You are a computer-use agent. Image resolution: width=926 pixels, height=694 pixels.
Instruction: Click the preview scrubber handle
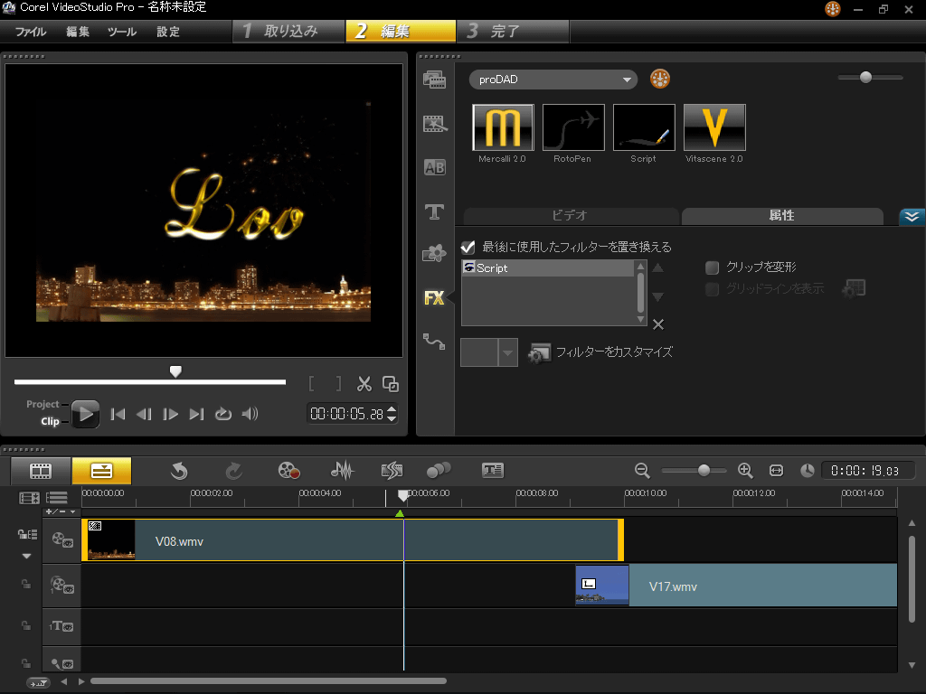click(175, 371)
